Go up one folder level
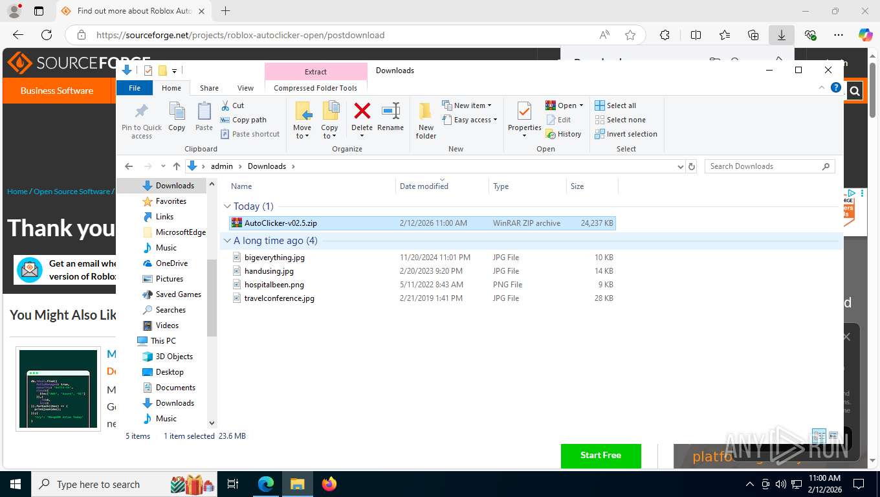Viewport: 880px width, 497px height. click(x=177, y=166)
